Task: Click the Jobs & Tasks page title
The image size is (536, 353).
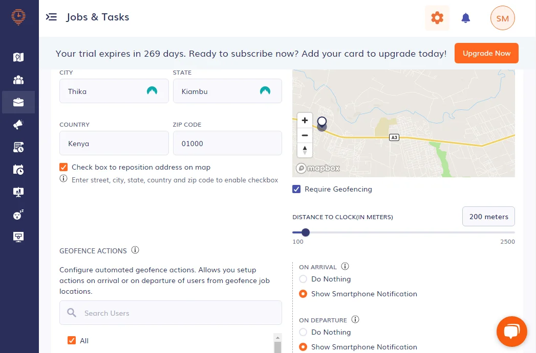Action: click(x=98, y=17)
